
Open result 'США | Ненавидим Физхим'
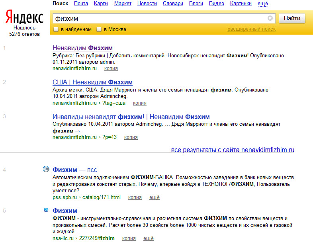tap(93, 82)
